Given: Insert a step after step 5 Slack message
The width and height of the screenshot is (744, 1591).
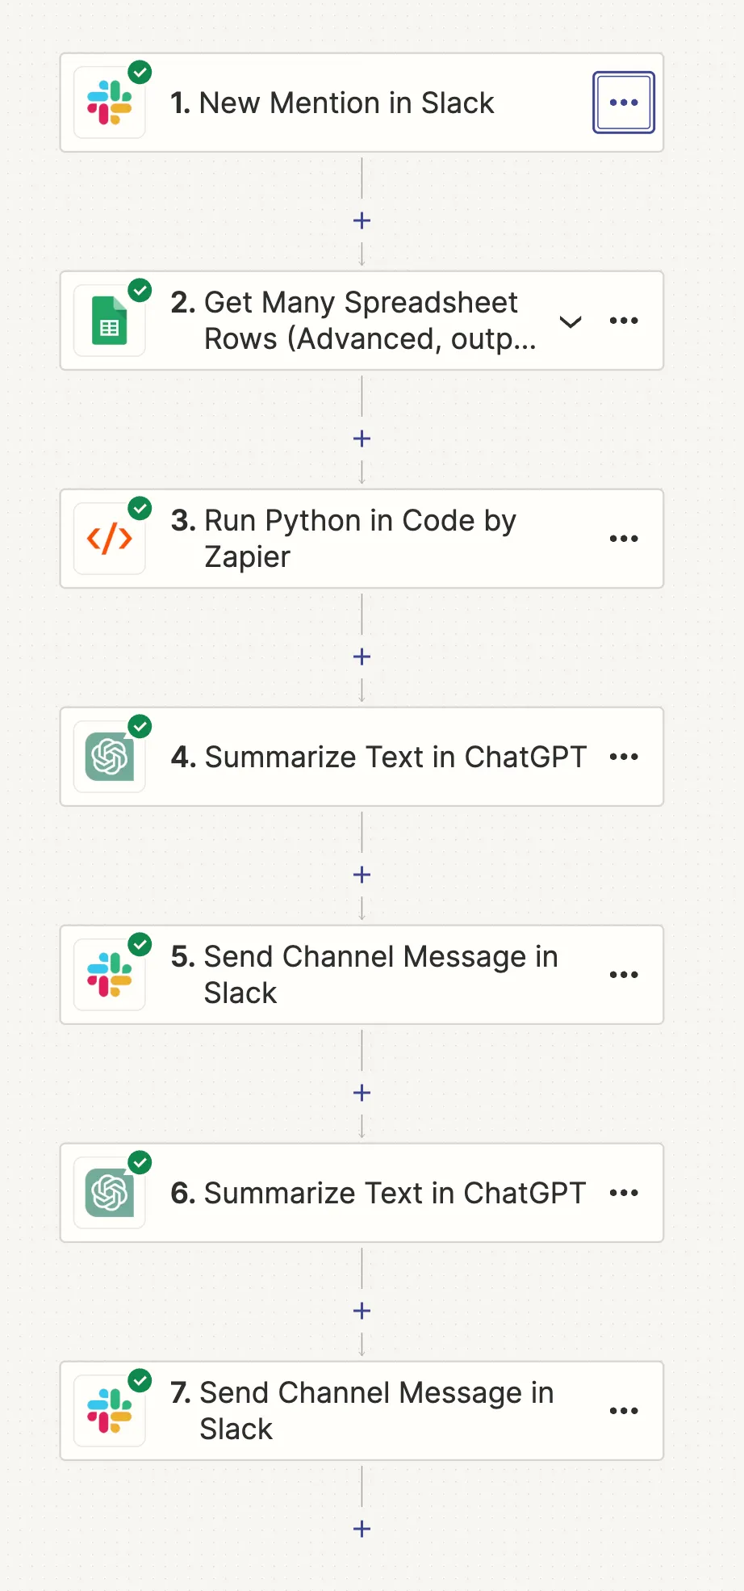Looking at the screenshot, I should [x=362, y=1093].
